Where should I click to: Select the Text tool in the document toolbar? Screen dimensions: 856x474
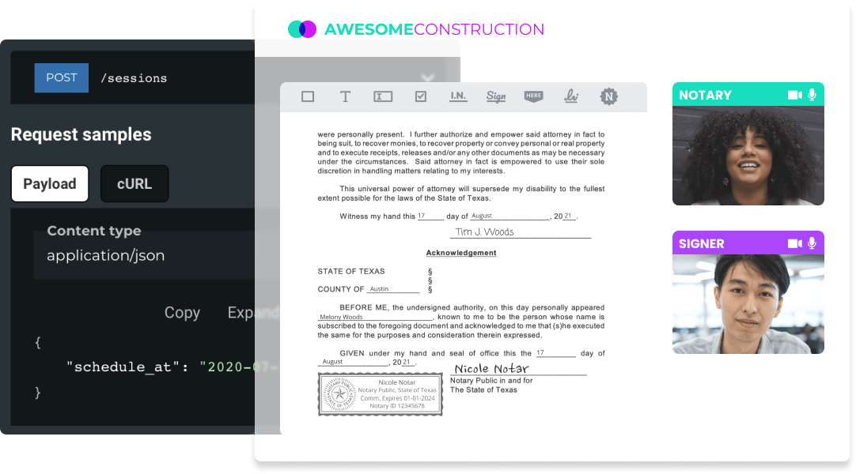click(345, 96)
